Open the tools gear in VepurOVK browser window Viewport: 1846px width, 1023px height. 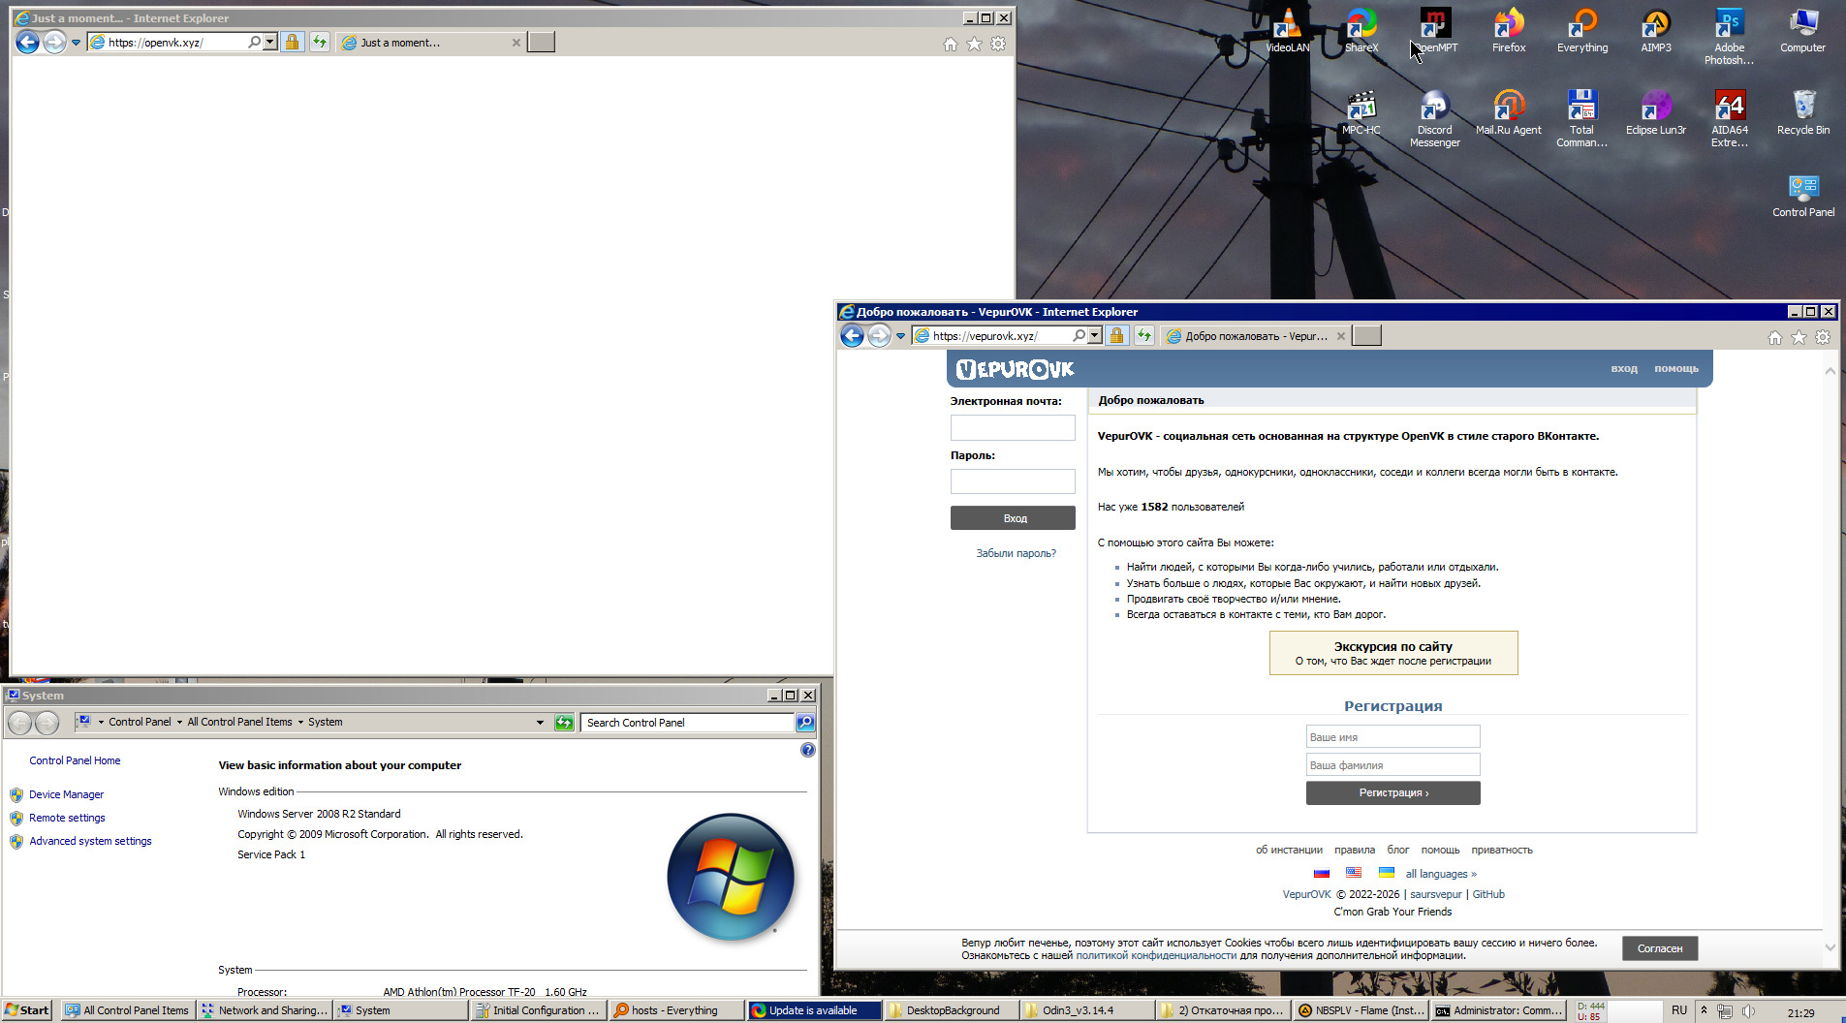[x=1823, y=337]
